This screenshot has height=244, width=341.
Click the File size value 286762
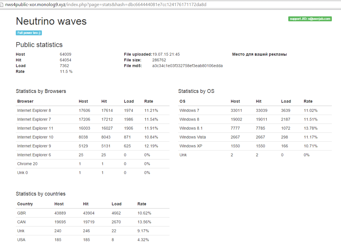click(159, 60)
